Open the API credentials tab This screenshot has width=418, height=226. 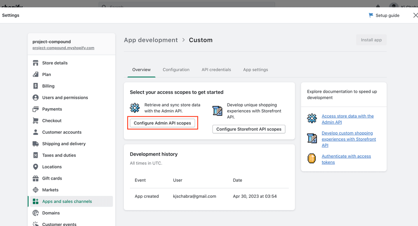[216, 70]
